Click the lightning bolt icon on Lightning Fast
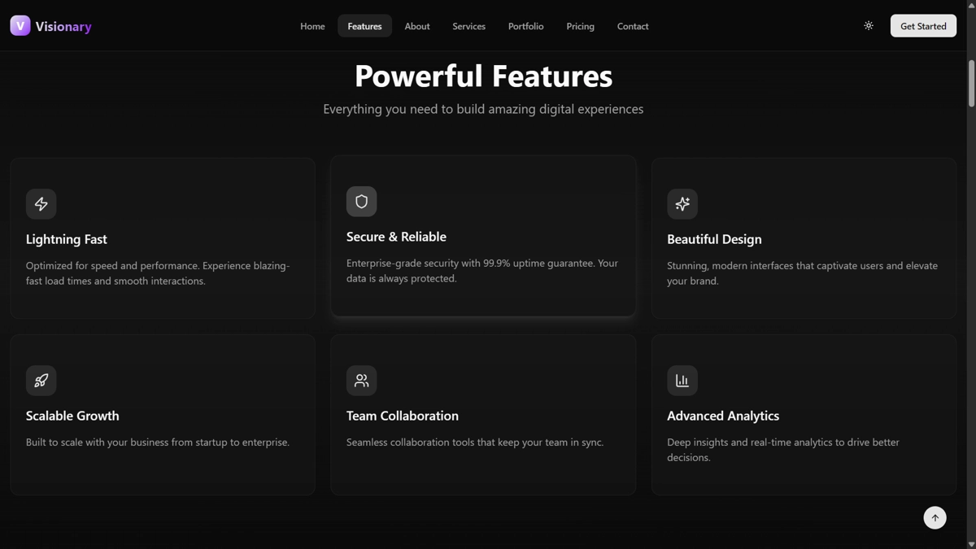 tap(41, 204)
